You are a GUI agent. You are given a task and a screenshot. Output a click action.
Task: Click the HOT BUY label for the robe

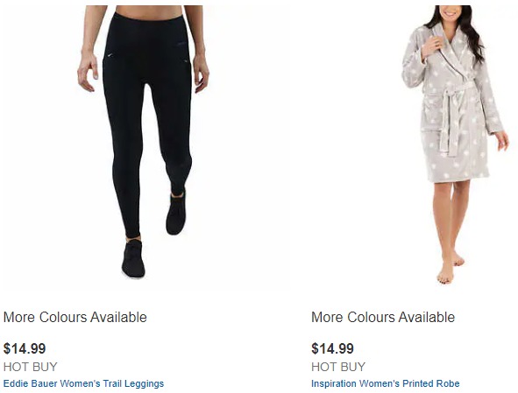pos(338,367)
